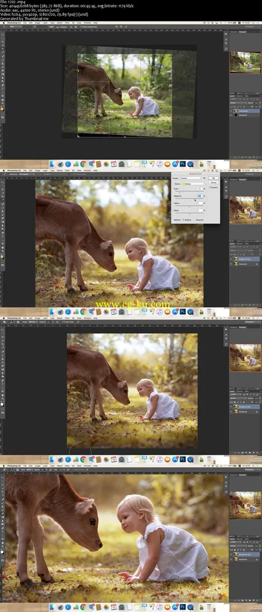
Task: Click the preset gear icon in Selective Color
Action: click(205, 178)
